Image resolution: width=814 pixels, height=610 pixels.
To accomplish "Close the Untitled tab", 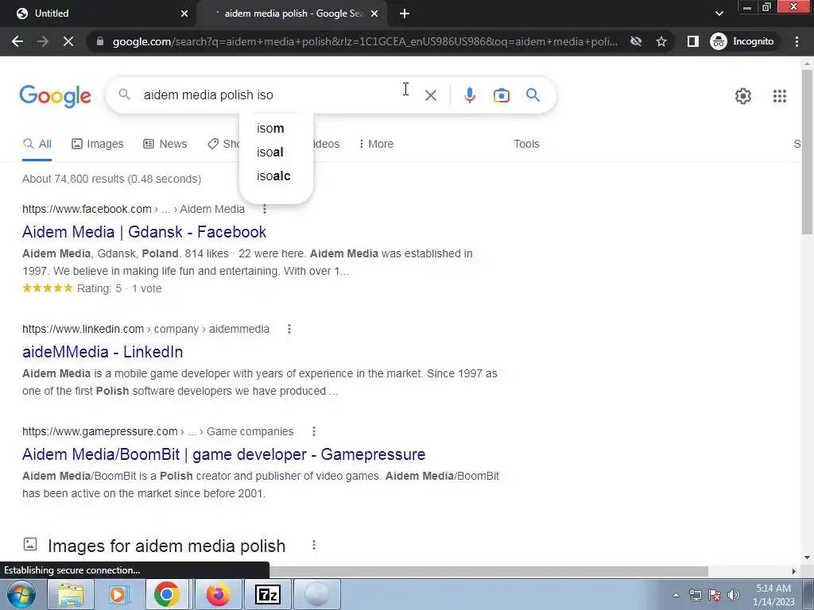I will [184, 14].
